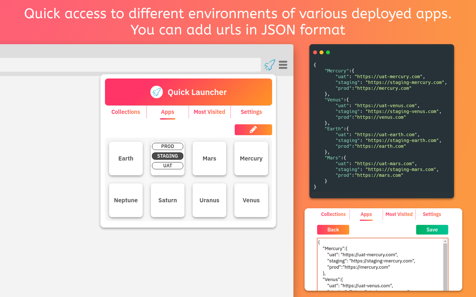476x297 pixels.
Task: Click the green Save button
Action: pos(432,230)
